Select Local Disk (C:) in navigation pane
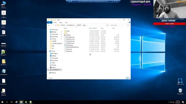 pos(56,70)
